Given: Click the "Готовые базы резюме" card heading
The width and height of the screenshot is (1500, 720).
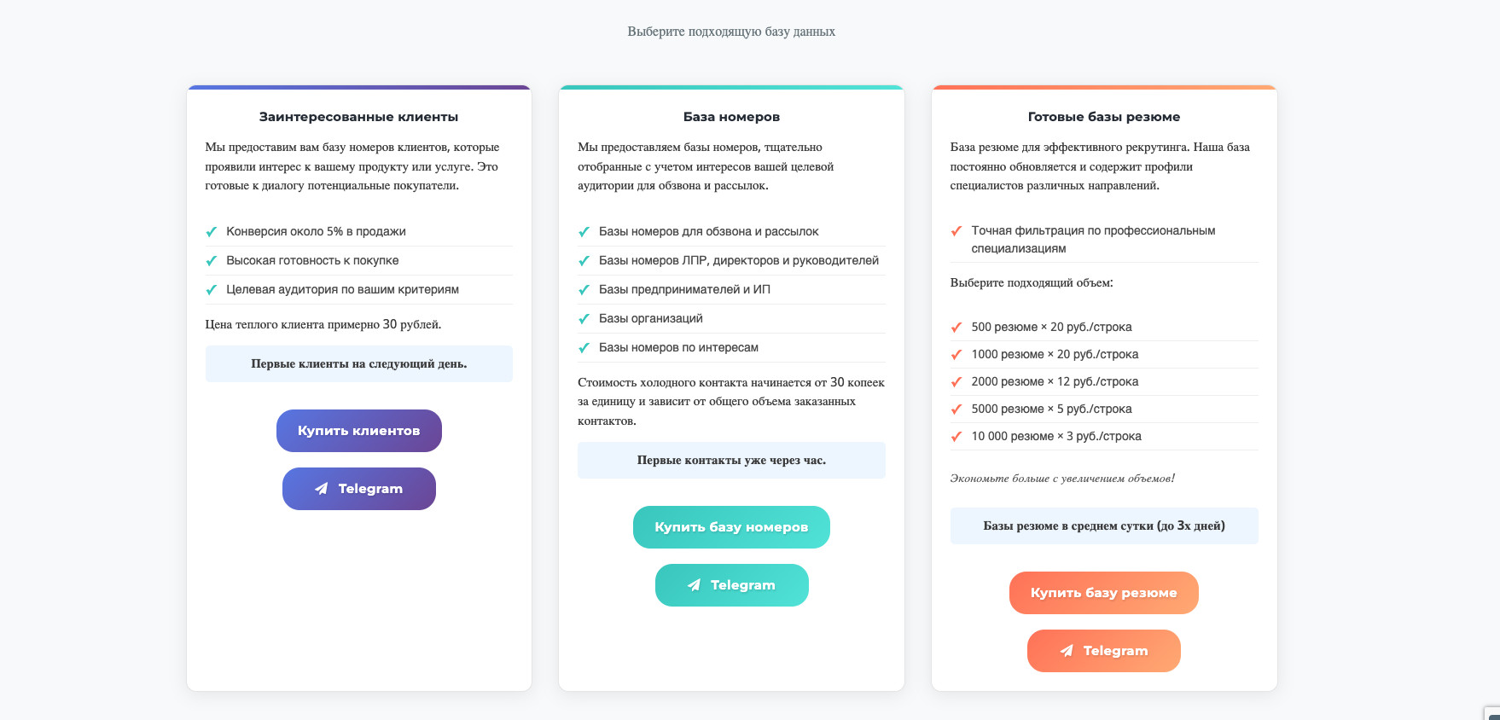Looking at the screenshot, I should 1103,117.
